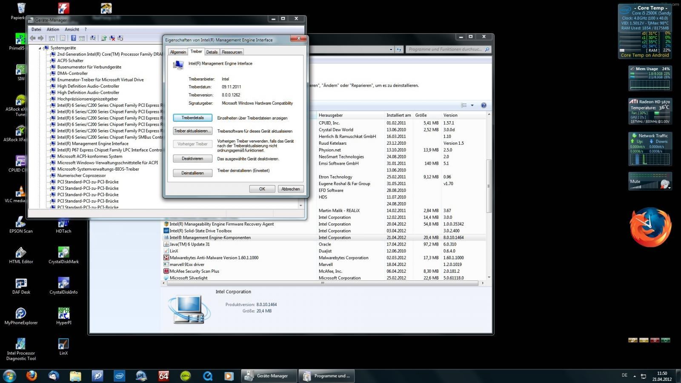
Task: Select Microsoft Silverlight row
Action: [x=323, y=278]
